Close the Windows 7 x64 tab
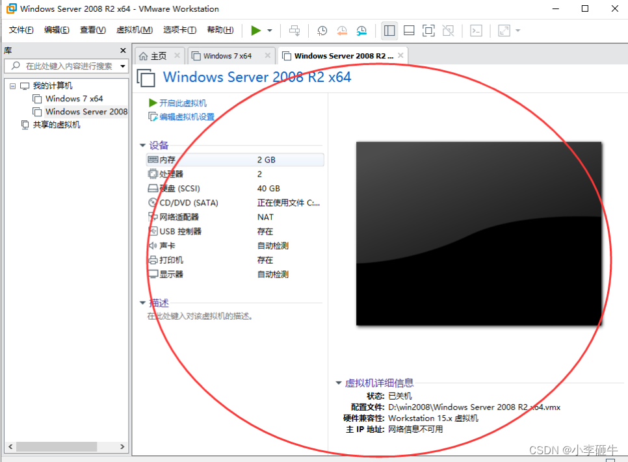The image size is (628, 462). click(x=268, y=56)
